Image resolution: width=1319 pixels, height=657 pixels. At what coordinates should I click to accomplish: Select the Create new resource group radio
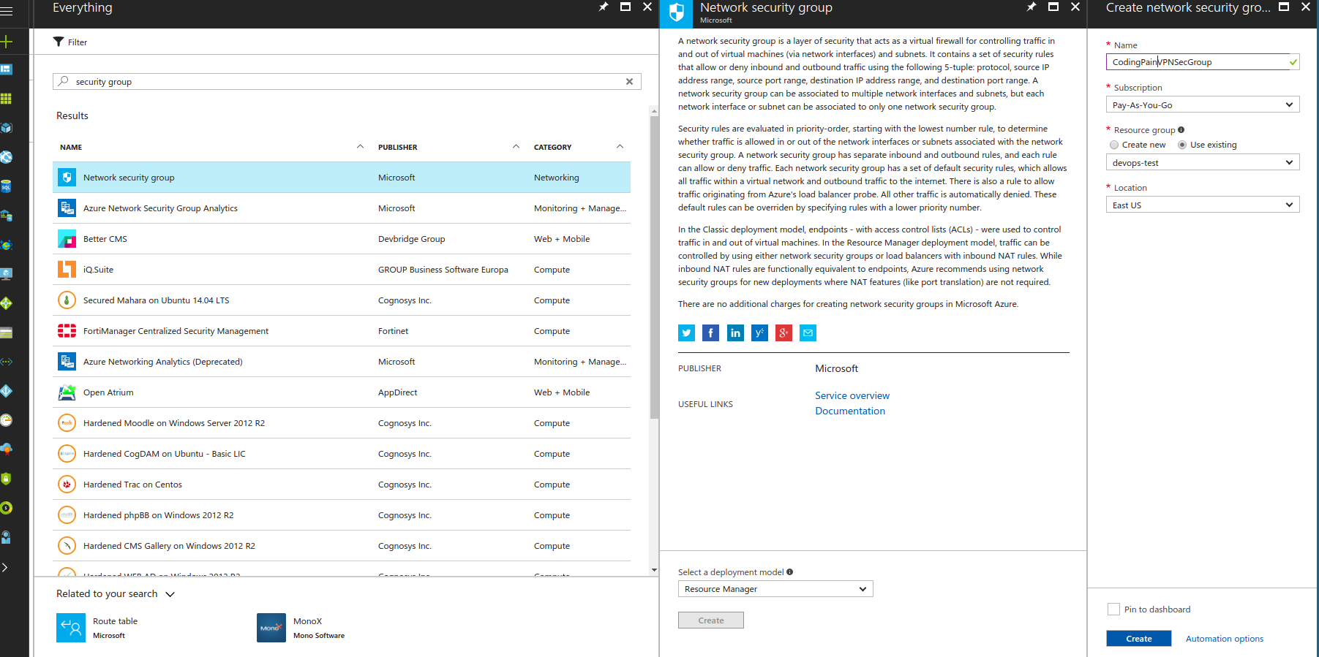pos(1114,145)
